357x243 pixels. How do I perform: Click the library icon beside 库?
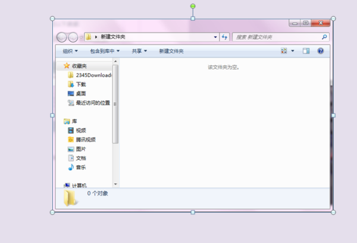(67, 121)
